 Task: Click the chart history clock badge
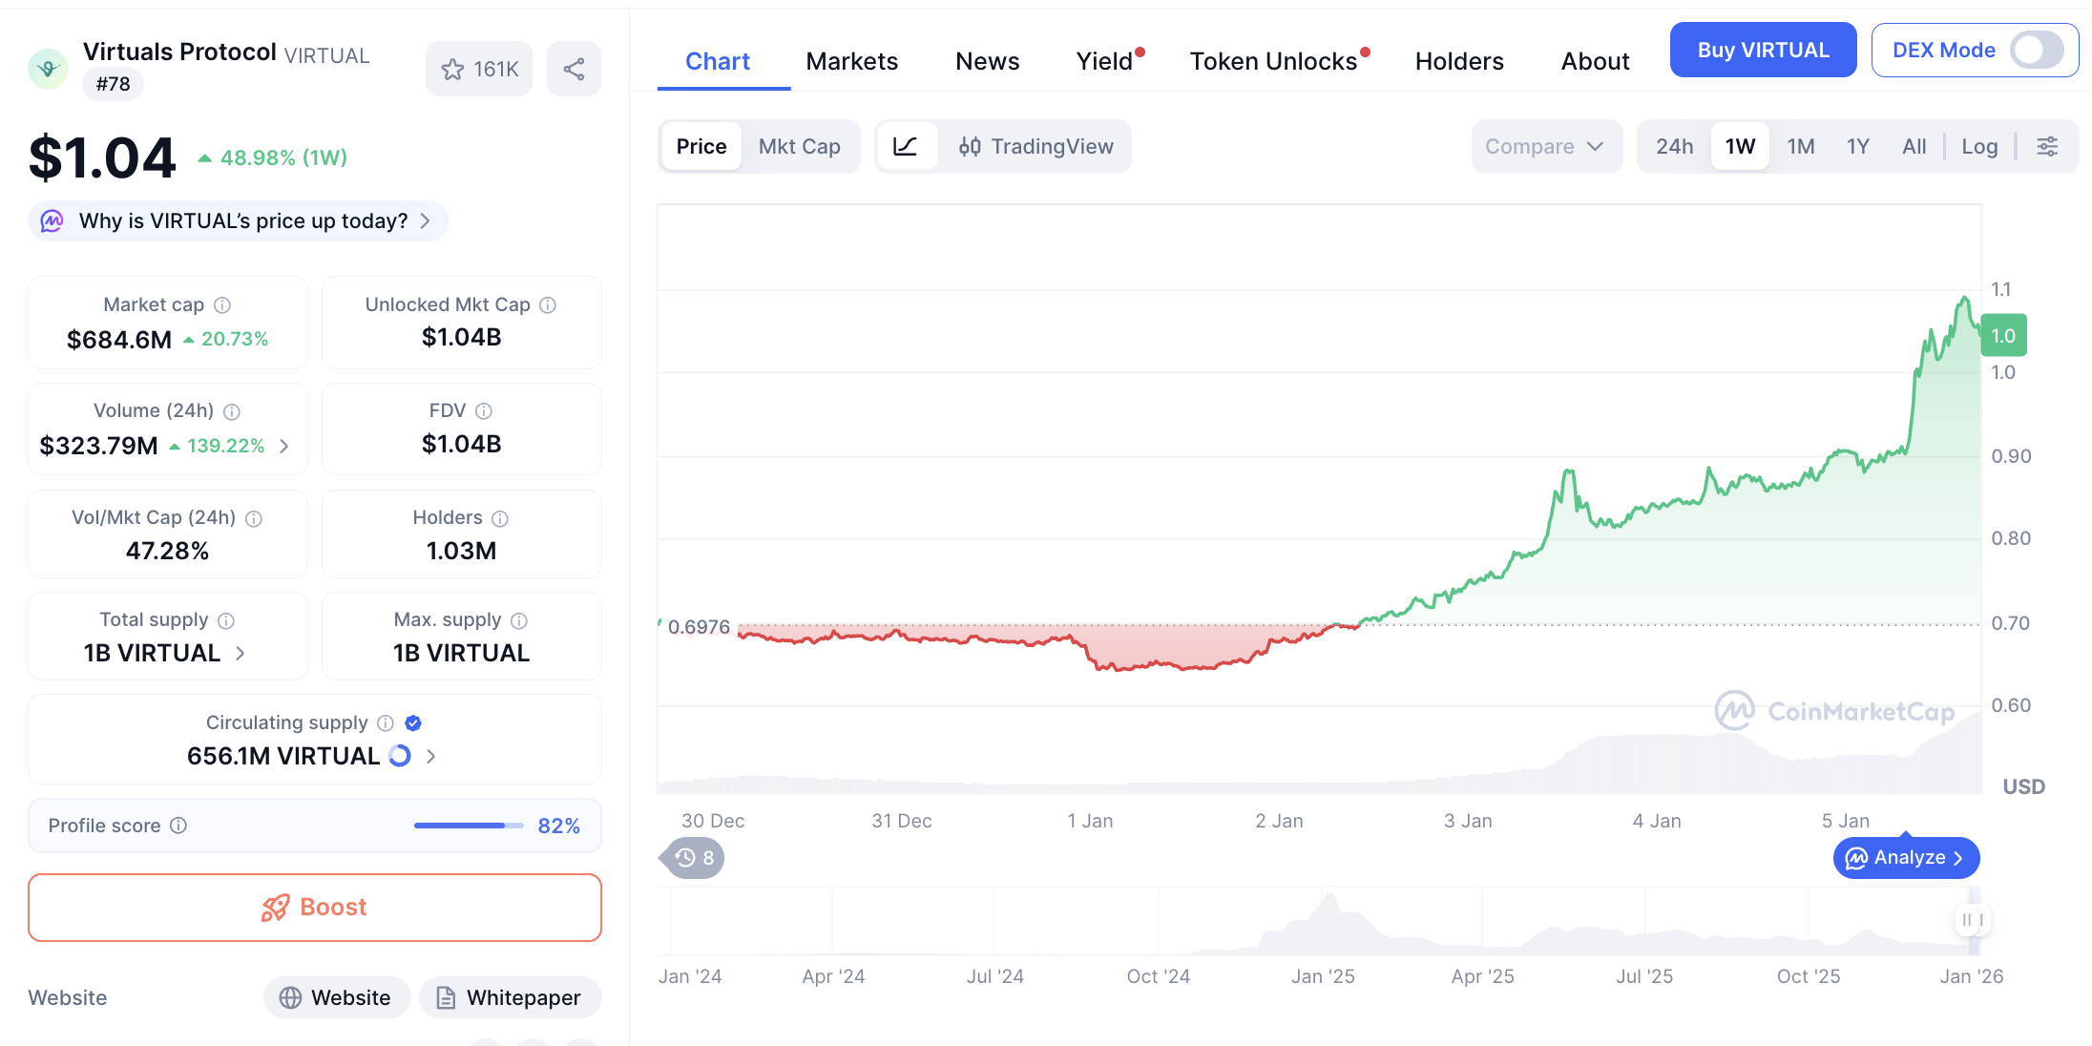694,858
